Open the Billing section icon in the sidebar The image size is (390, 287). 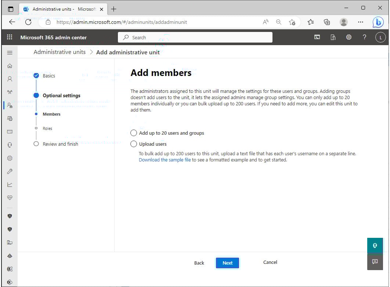10,131
